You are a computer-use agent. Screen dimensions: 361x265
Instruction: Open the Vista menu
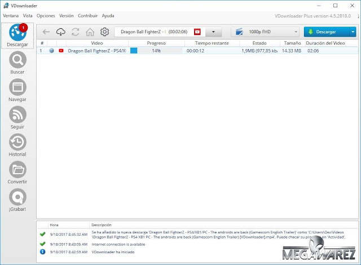28,16
